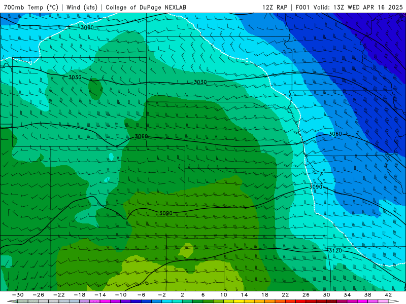Select the -14 color scale label
The height and width of the screenshot is (304, 406).
[100, 295]
